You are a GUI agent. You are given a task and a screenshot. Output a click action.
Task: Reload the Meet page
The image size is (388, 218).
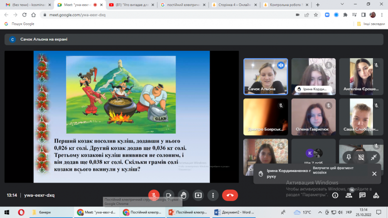click(x=24, y=15)
